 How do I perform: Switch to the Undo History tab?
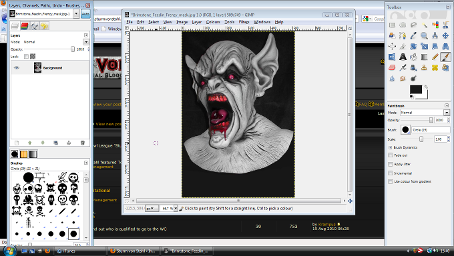pyautogui.click(x=44, y=26)
